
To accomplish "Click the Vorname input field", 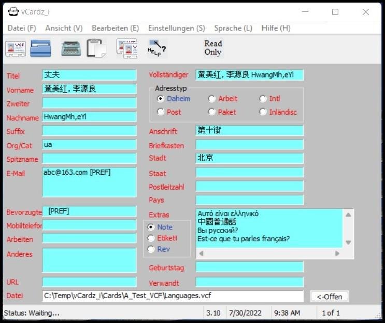I will click(x=89, y=89).
